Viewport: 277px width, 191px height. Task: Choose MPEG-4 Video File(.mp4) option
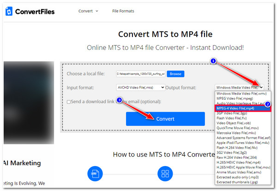pyautogui.click(x=243, y=108)
